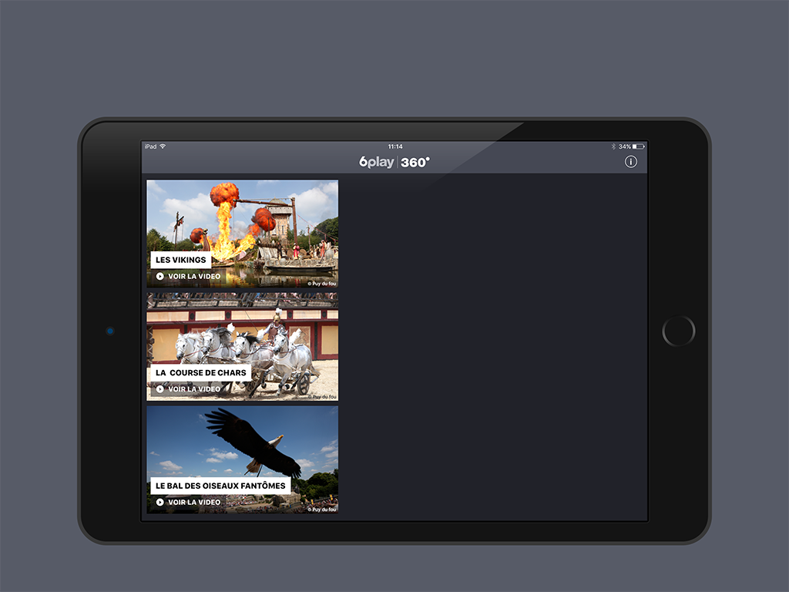
Task: Tap the Bluetooth status icon
Action: tap(613, 146)
